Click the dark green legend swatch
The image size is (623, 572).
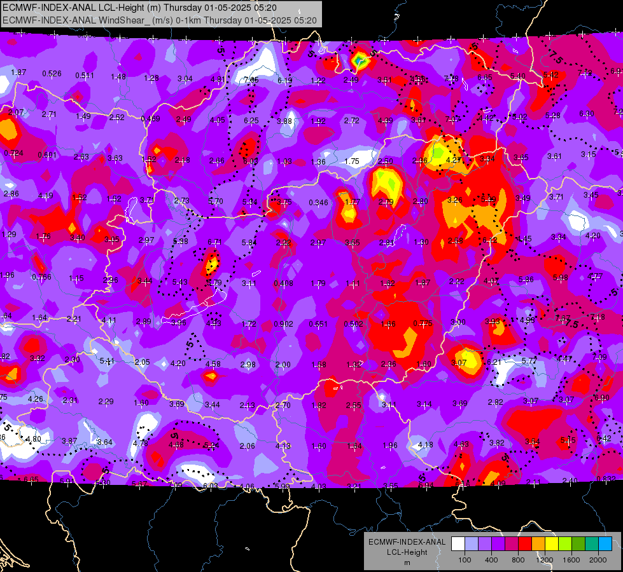click(578, 543)
